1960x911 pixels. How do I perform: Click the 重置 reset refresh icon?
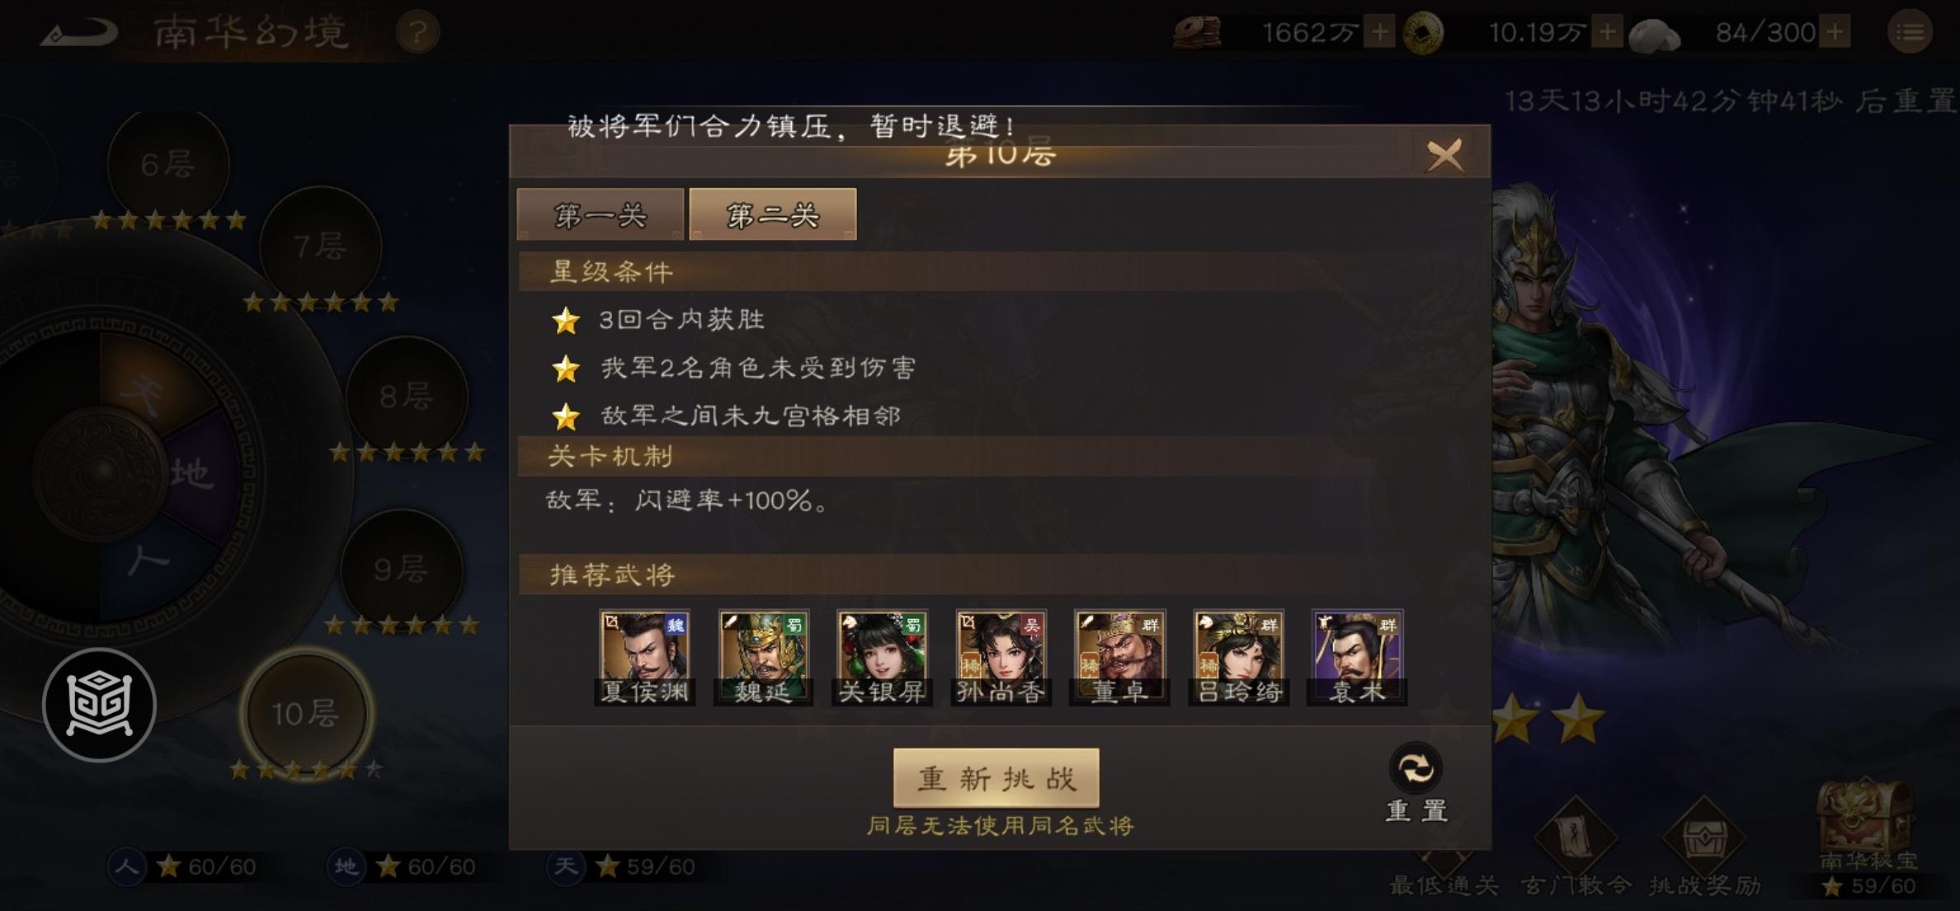1416,768
